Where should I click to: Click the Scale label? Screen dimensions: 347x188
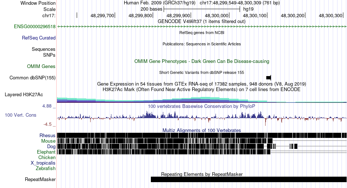point(49,9)
